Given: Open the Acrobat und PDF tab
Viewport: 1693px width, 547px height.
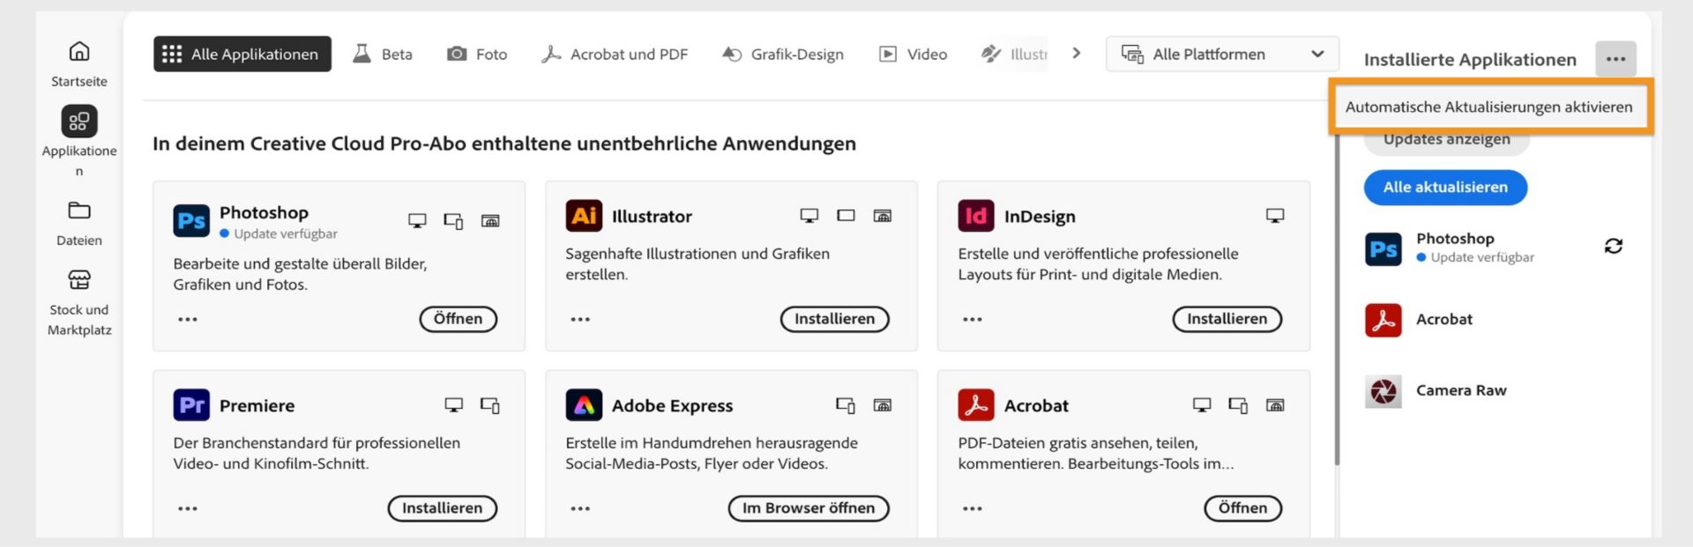Looking at the screenshot, I should point(615,54).
